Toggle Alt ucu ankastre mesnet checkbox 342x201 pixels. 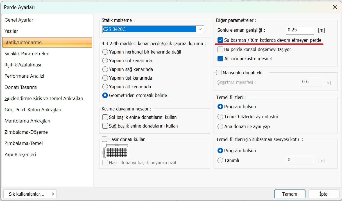pos(221,59)
